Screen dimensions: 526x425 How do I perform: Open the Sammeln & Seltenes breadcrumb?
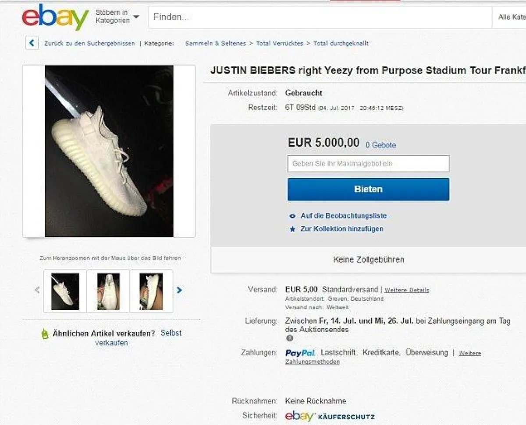(x=215, y=43)
